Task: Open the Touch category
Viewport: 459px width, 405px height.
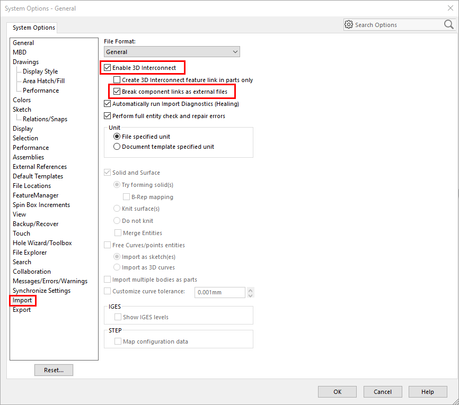Action: tap(21, 233)
